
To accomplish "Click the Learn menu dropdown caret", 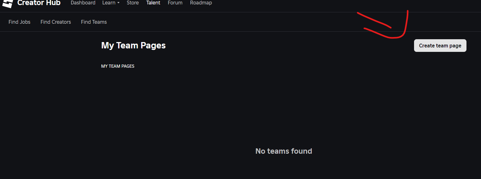I will tap(118, 3).
